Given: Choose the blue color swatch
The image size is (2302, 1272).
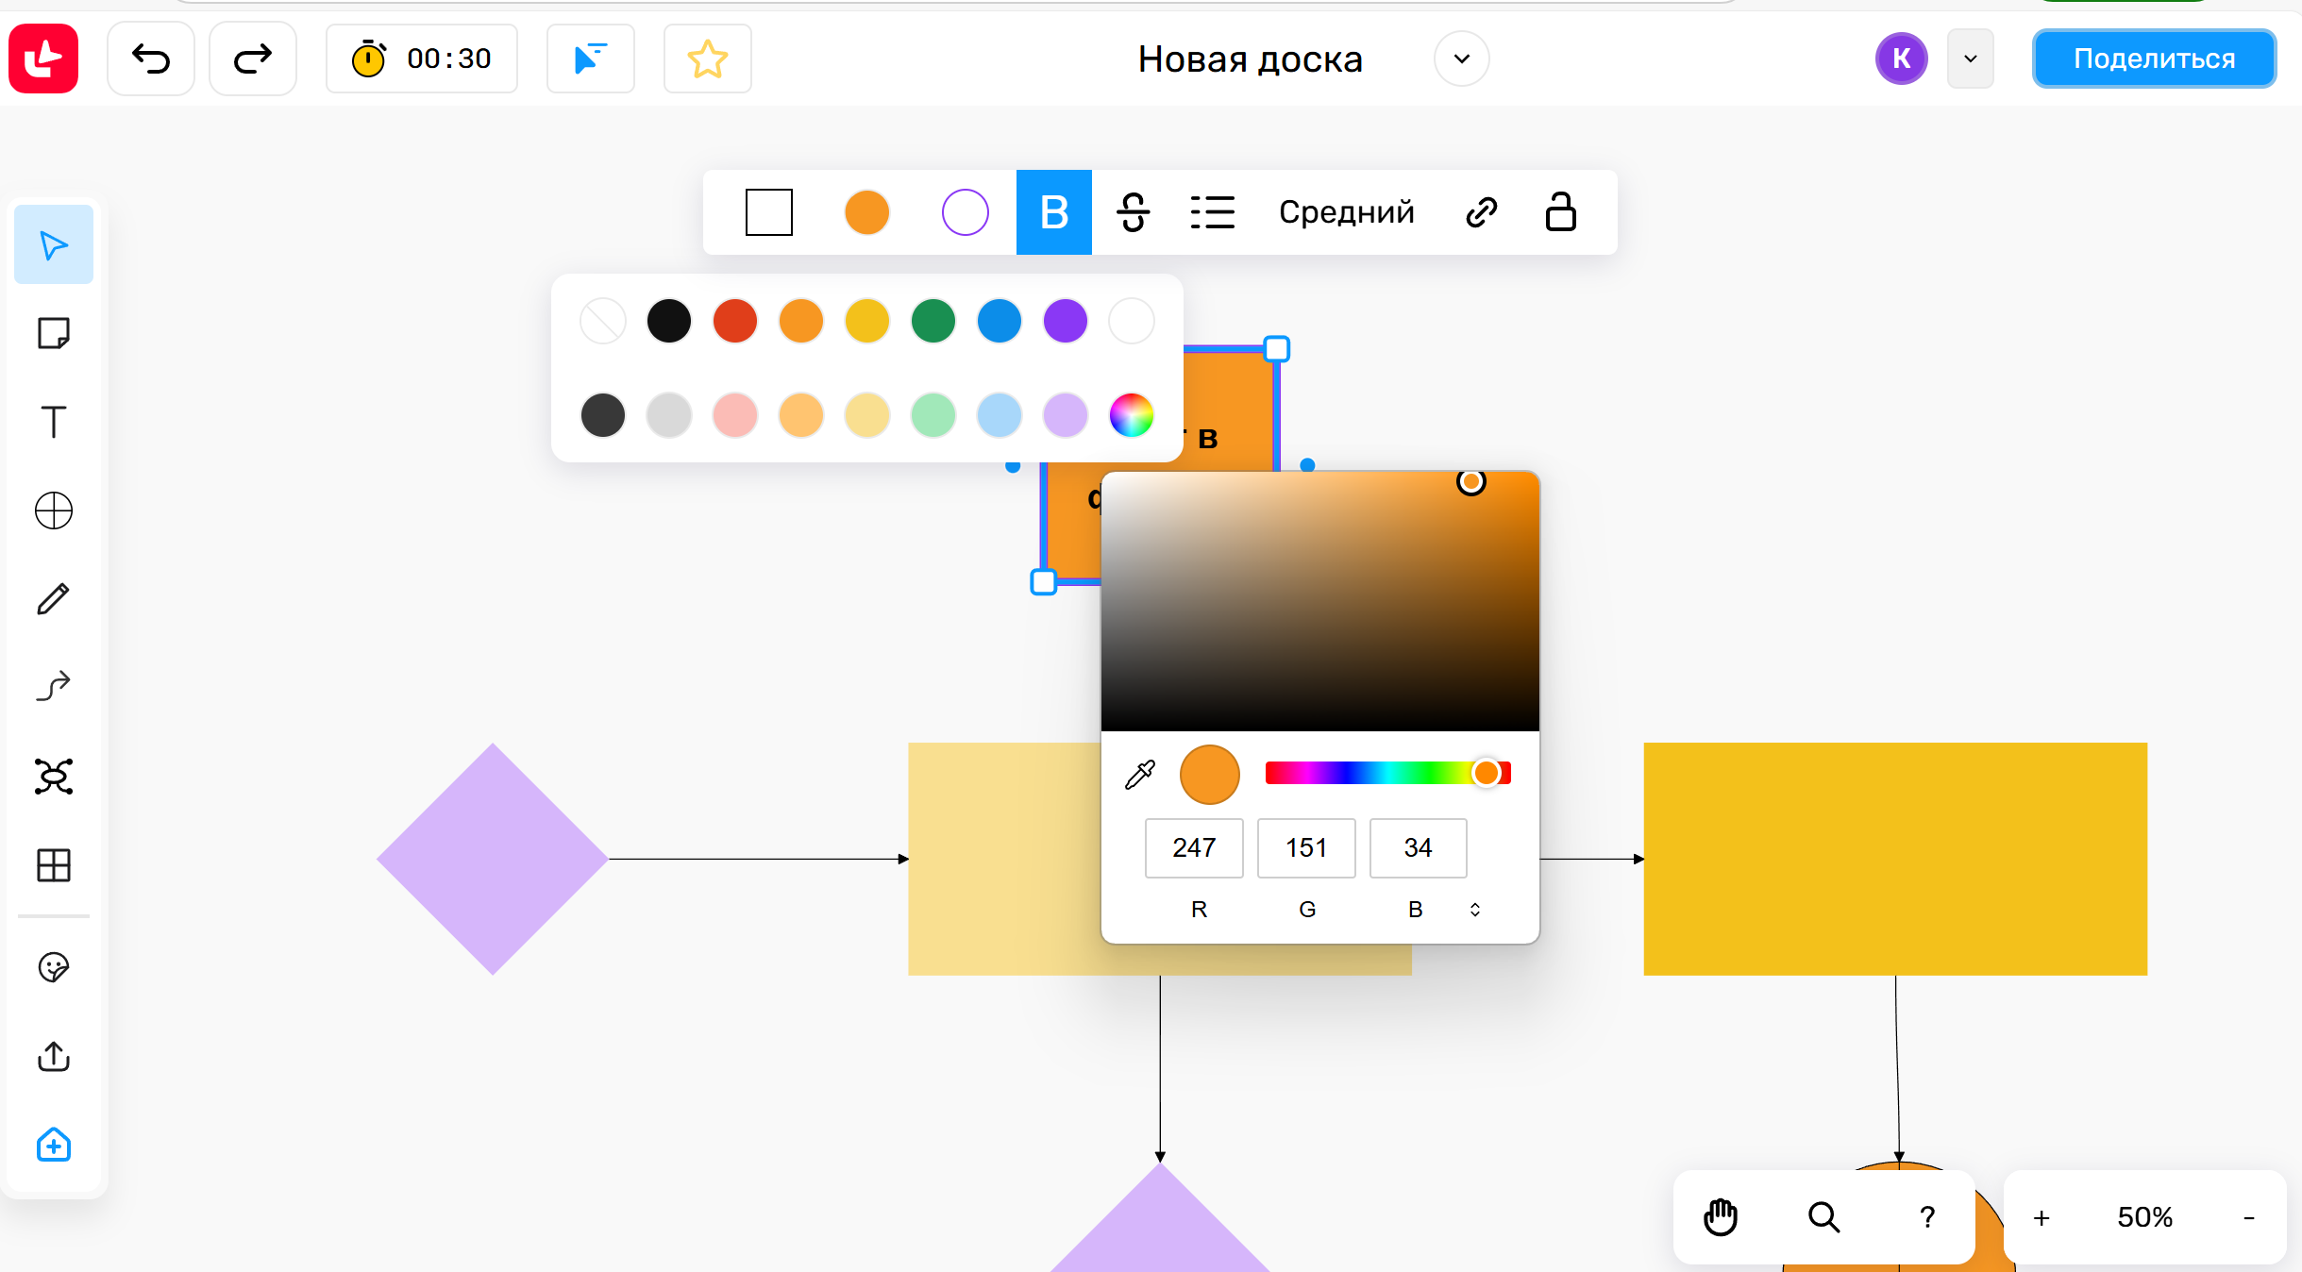Looking at the screenshot, I should point(1000,321).
